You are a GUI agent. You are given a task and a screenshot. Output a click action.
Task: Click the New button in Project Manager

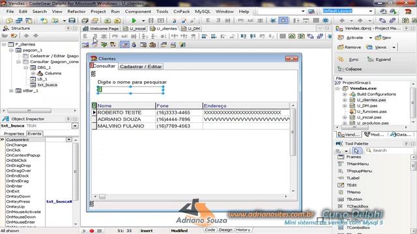coord(383,38)
